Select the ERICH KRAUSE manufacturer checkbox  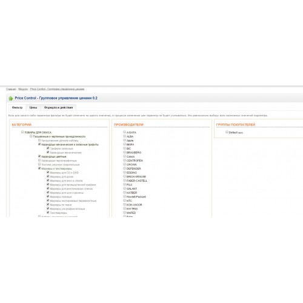coord(125,176)
